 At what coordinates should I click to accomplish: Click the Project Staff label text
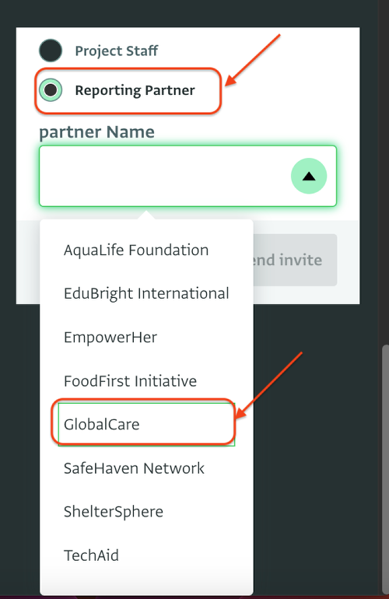click(x=117, y=51)
